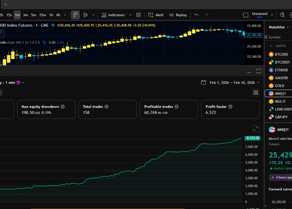292x209 pixels.
Task: Click the 25,382.00 current price label
Action: pos(254,35)
